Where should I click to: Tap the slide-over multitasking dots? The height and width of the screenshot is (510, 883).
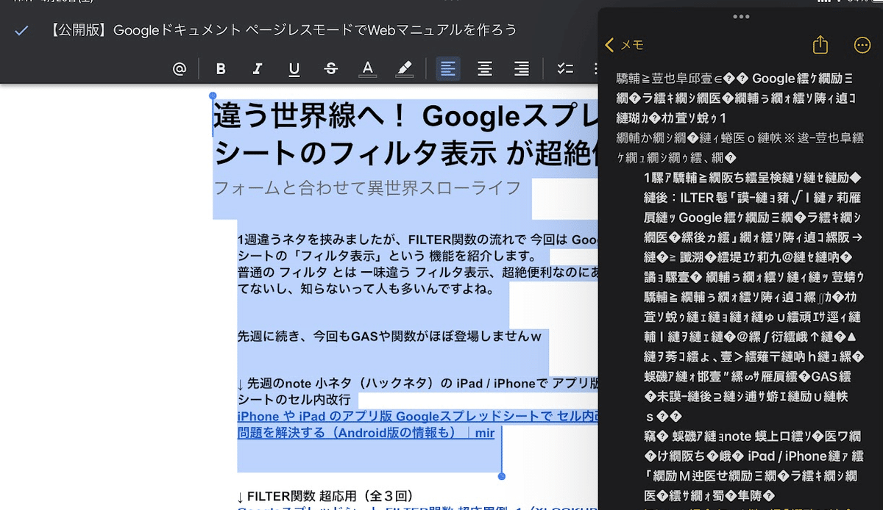[741, 16]
